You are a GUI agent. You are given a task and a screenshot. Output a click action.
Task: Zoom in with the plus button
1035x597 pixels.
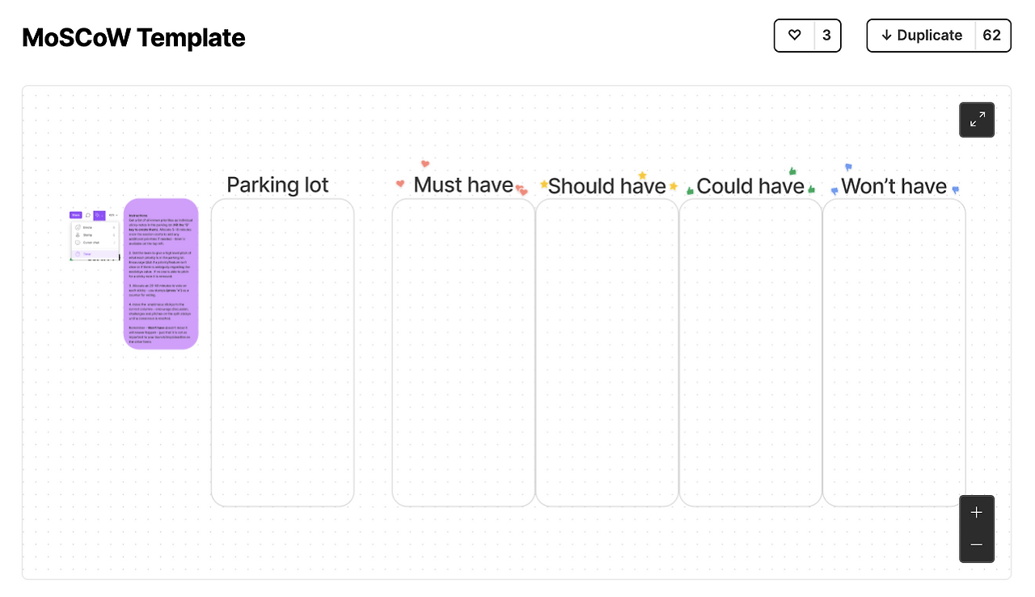[x=977, y=512]
